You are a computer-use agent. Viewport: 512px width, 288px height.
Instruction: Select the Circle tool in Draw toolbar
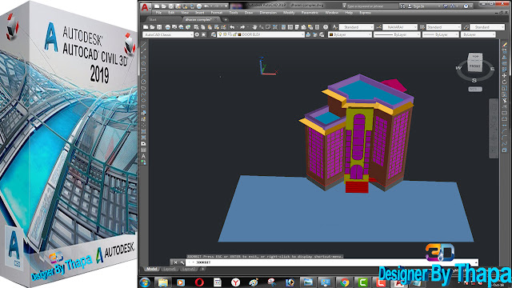point(143,82)
